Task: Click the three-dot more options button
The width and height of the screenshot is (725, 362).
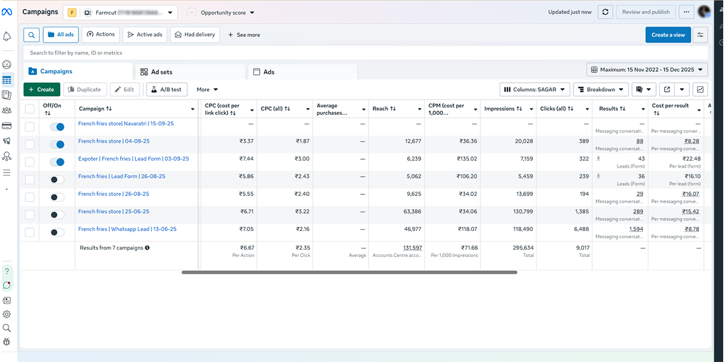Action: [686, 12]
